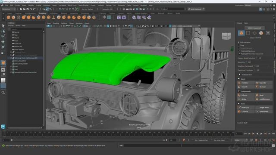Click the Multi-Cut tool button
Viewport: 276px width, 155px height.
[x=246, y=107]
